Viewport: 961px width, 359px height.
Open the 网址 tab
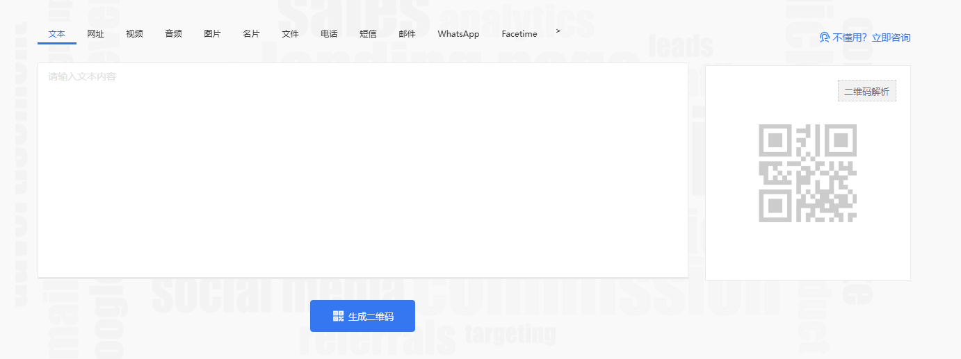click(x=96, y=34)
